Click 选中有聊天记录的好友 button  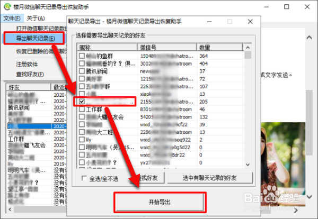point(210,178)
